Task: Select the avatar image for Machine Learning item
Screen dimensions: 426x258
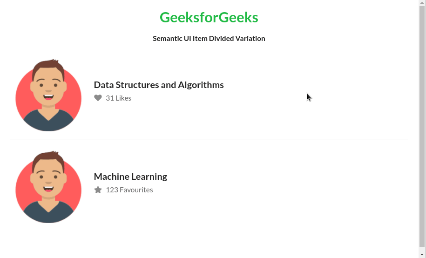Action: (x=48, y=187)
